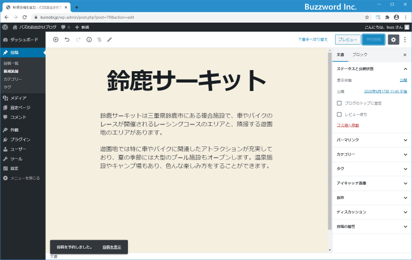
Task: Click the WordPress logo in admin bar
Action: [x=5, y=27]
